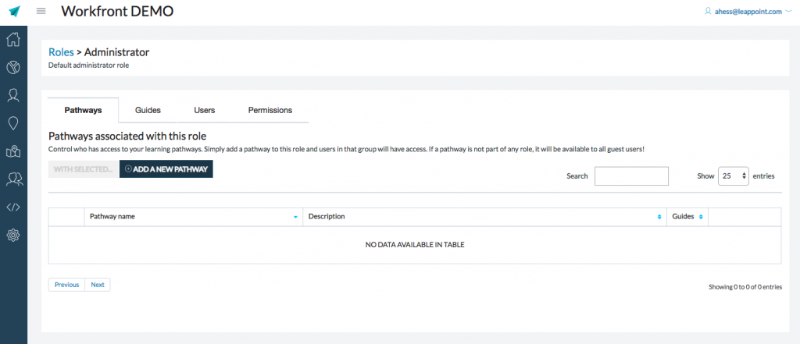
Task: Open the entries count dropdown showing 25
Action: pos(734,176)
